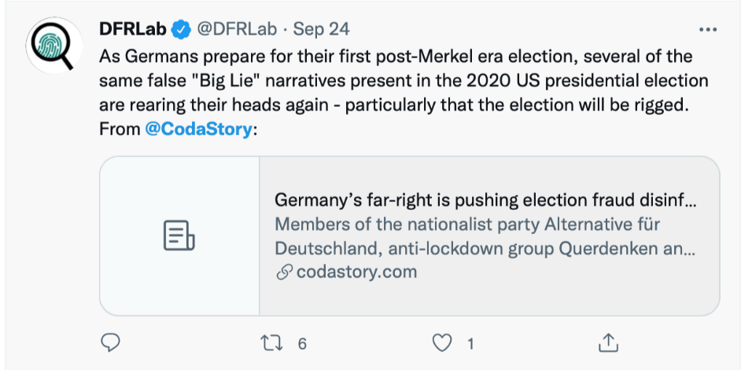Viewport: 741px width, 370px height.
Task: Open the DFRLab display name
Action: tap(133, 30)
